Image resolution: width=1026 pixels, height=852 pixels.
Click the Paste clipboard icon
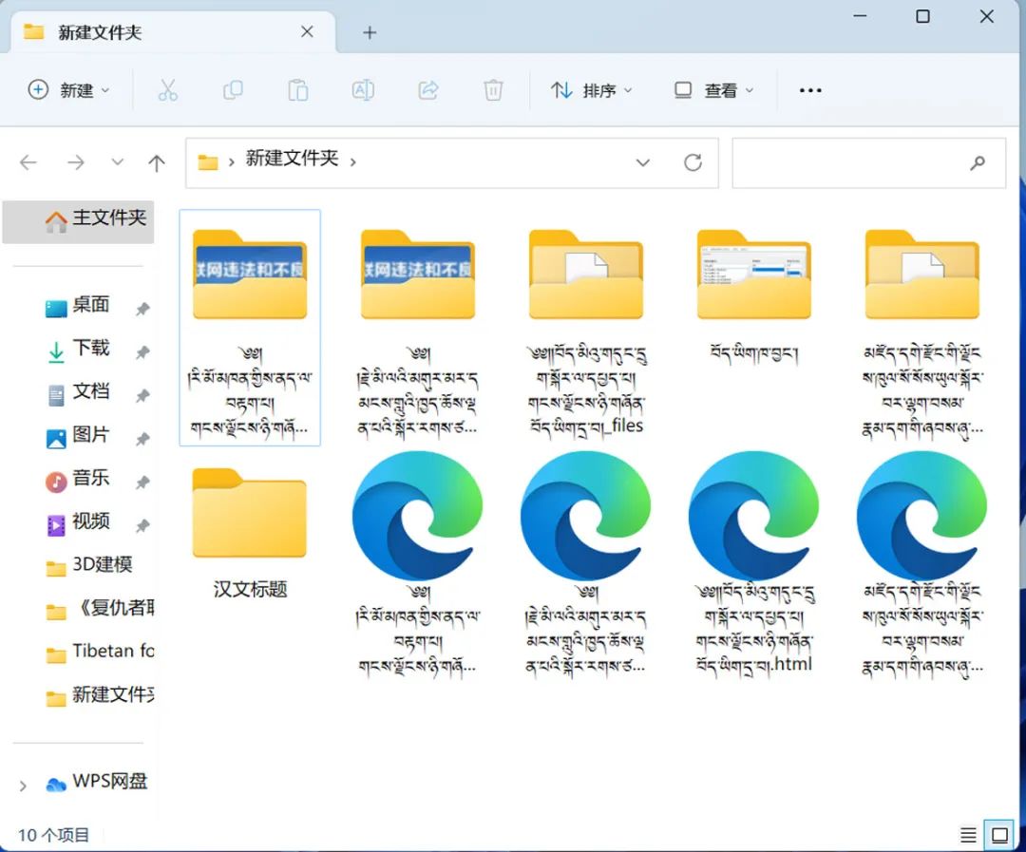tap(298, 90)
